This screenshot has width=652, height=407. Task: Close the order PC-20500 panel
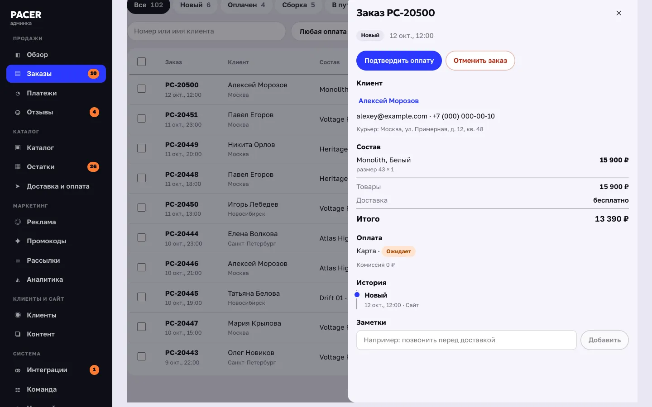point(618,13)
